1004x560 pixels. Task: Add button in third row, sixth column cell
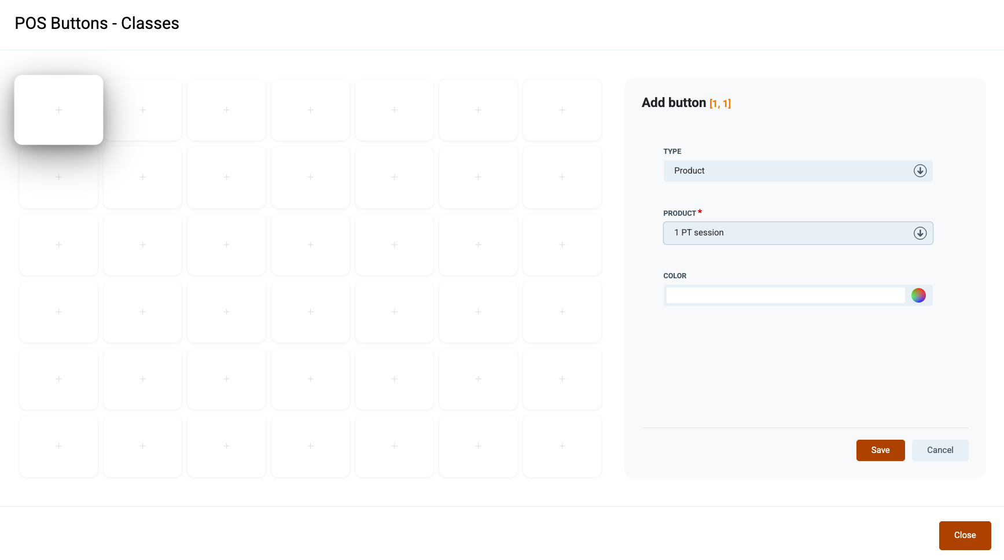478,245
